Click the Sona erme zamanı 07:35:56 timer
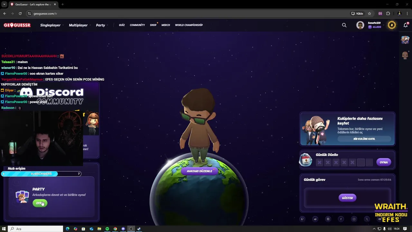The height and width of the screenshot is (232, 412). [374, 180]
